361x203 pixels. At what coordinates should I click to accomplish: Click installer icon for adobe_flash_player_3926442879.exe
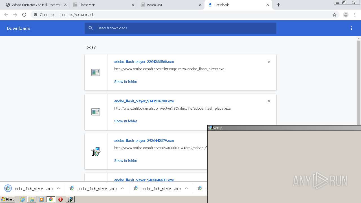tap(96, 151)
